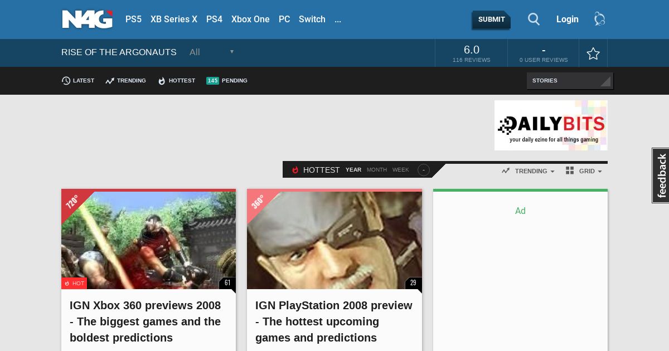This screenshot has width=669, height=351.
Task: Click the Login link
Action: (x=568, y=19)
